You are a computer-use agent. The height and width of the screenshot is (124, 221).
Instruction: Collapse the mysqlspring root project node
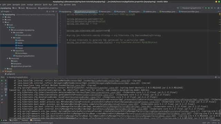[x=1, y=14]
